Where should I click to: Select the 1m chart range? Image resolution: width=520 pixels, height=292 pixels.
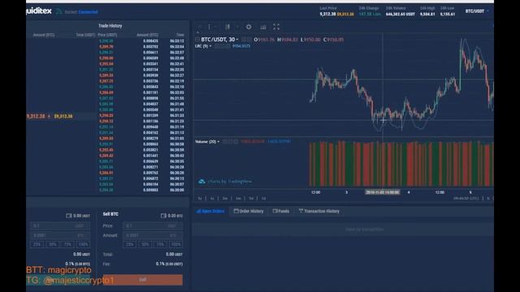pyautogui.click(x=238, y=199)
